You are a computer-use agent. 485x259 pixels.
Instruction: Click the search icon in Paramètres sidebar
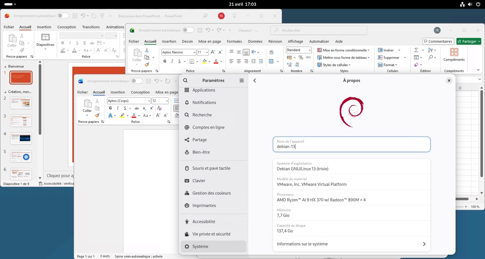point(186,80)
